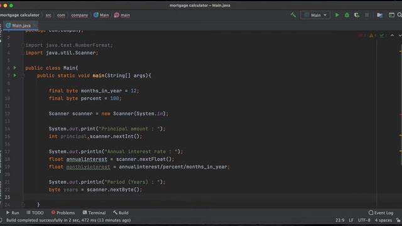The width and height of the screenshot is (402, 226).
Task: Open the Event Log
Action: (x=381, y=213)
